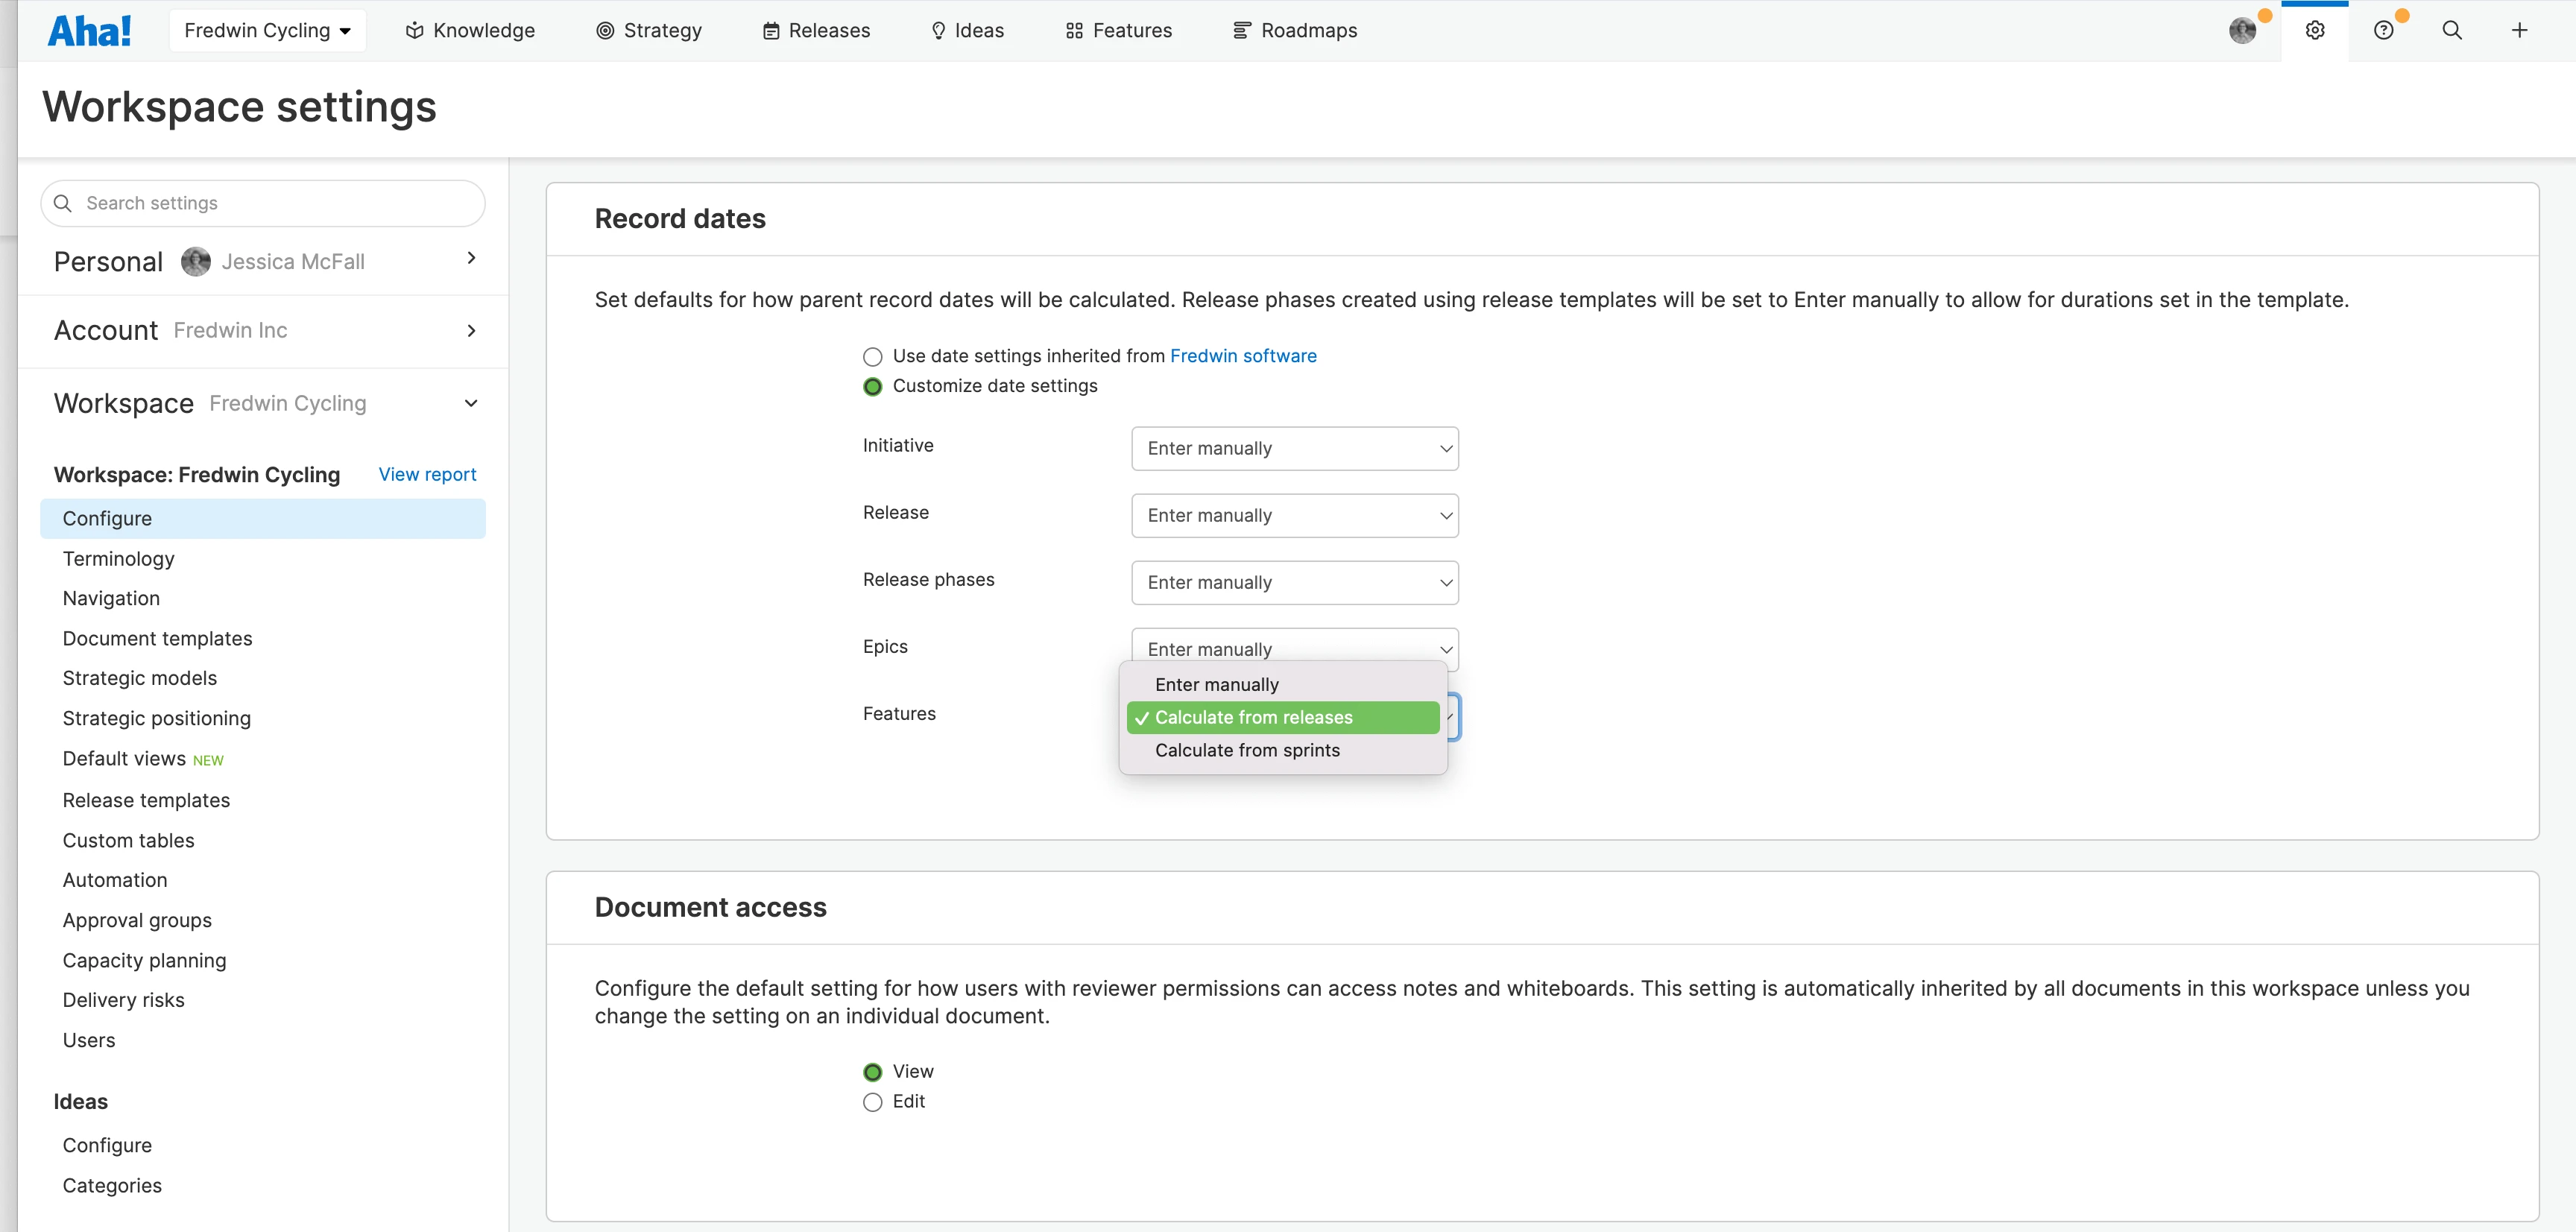Choose Calculate from sprints option
Screen dimensions: 2576x1232
click(x=1246, y=751)
